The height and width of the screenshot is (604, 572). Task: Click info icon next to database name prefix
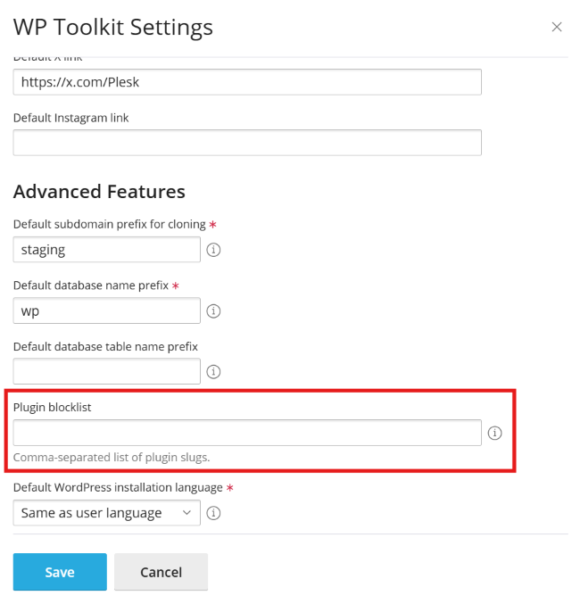(213, 311)
